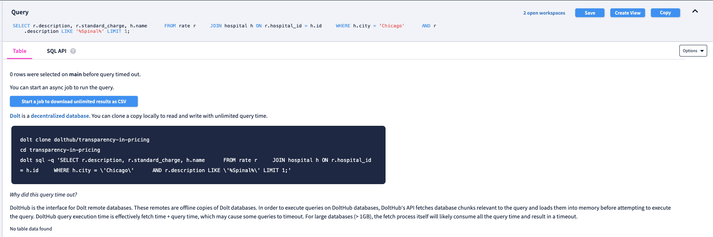Click the Query heading label
The width and height of the screenshot is (713, 237).
click(20, 12)
